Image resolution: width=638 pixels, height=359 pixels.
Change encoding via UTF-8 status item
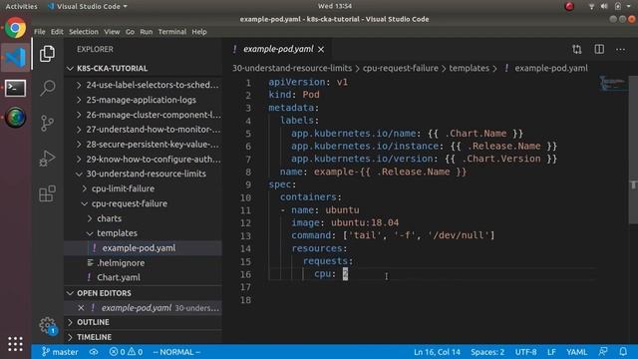point(525,352)
